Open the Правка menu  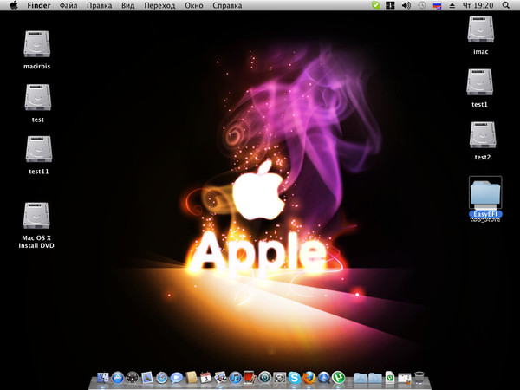point(99,5)
